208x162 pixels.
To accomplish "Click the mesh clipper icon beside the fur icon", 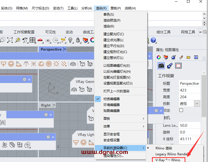I will tap(12, 145).
